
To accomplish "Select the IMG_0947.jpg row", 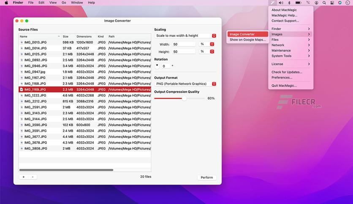I will 85,72.
